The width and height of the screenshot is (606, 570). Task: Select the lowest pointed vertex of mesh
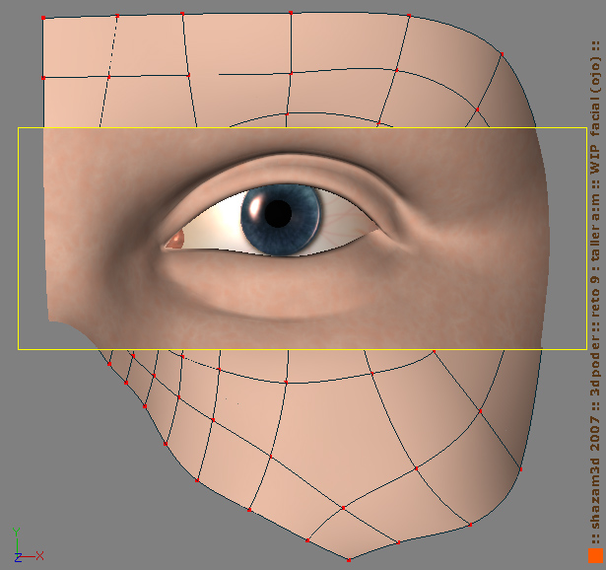[349, 560]
